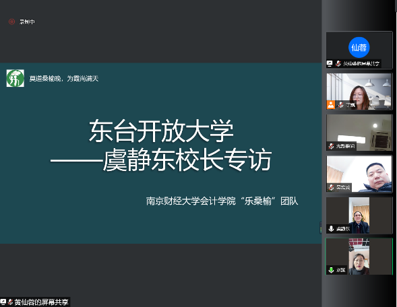The image size is (397, 307).
Task: Click orange host badge on second tile
Action: (331, 105)
